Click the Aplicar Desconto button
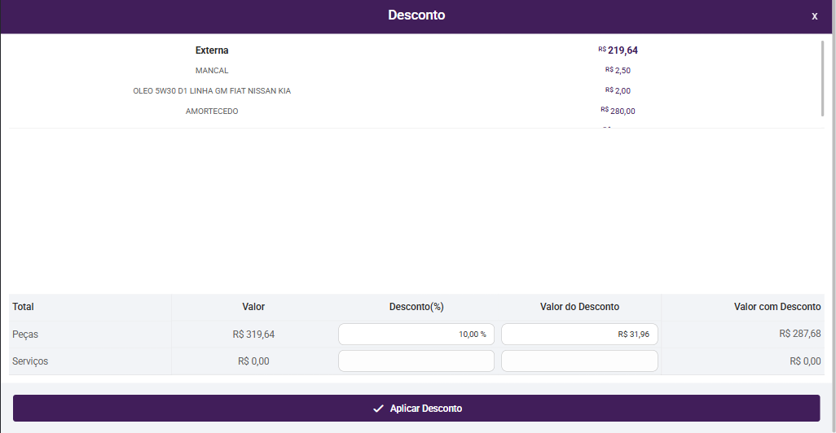The image size is (836, 433). point(416,409)
